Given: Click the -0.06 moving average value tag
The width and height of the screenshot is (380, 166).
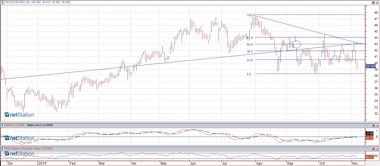Looking at the screenshot, I should coord(370,133).
